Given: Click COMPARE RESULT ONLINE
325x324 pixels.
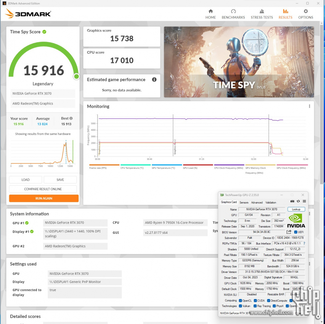Looking at the screenshot, I should (43, 189).
